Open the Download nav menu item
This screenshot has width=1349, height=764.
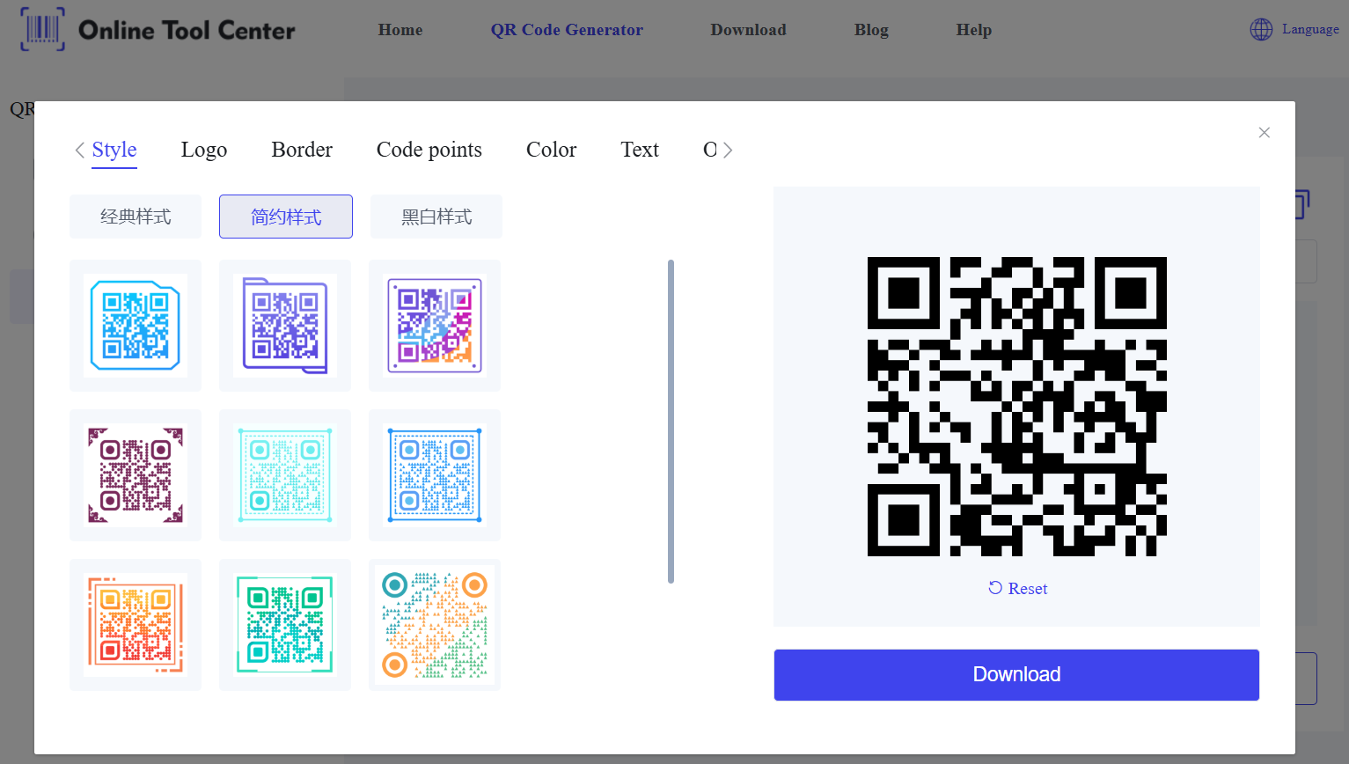click(x=749, y=29)
